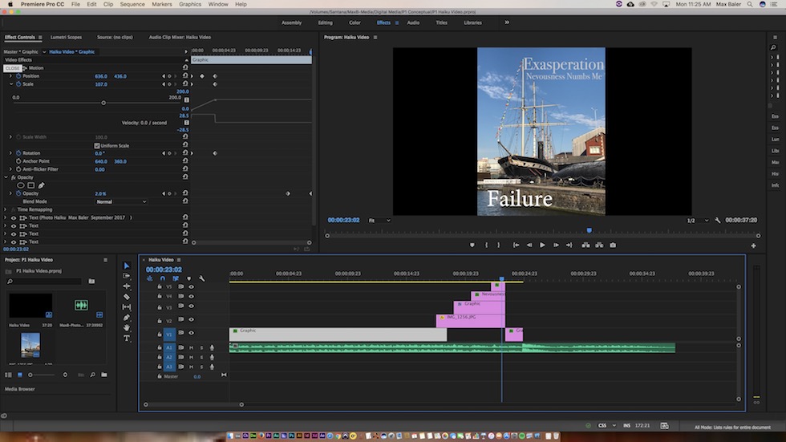Create ellipse mask under Opacity
786x442 pixels.
21,185
